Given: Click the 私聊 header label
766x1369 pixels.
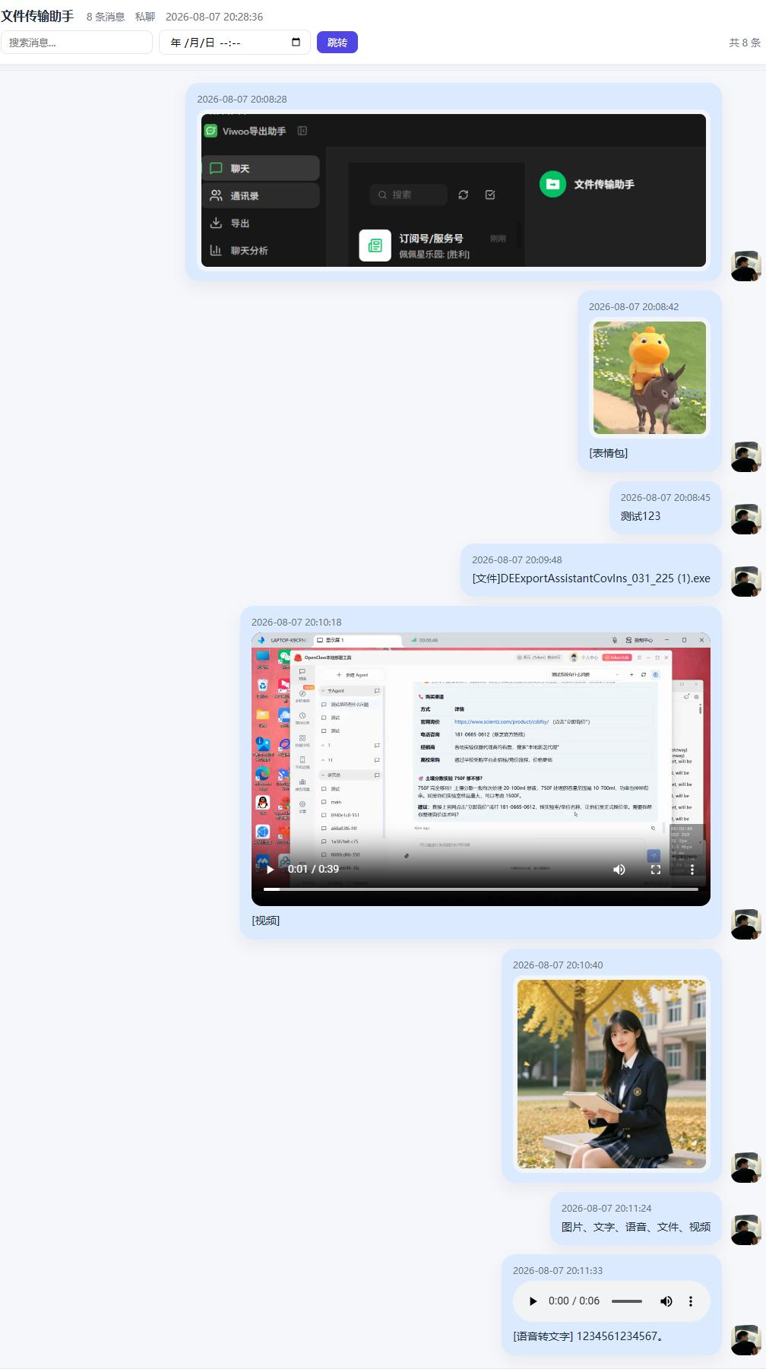Looking at the screenshot, I should (145, 17).
